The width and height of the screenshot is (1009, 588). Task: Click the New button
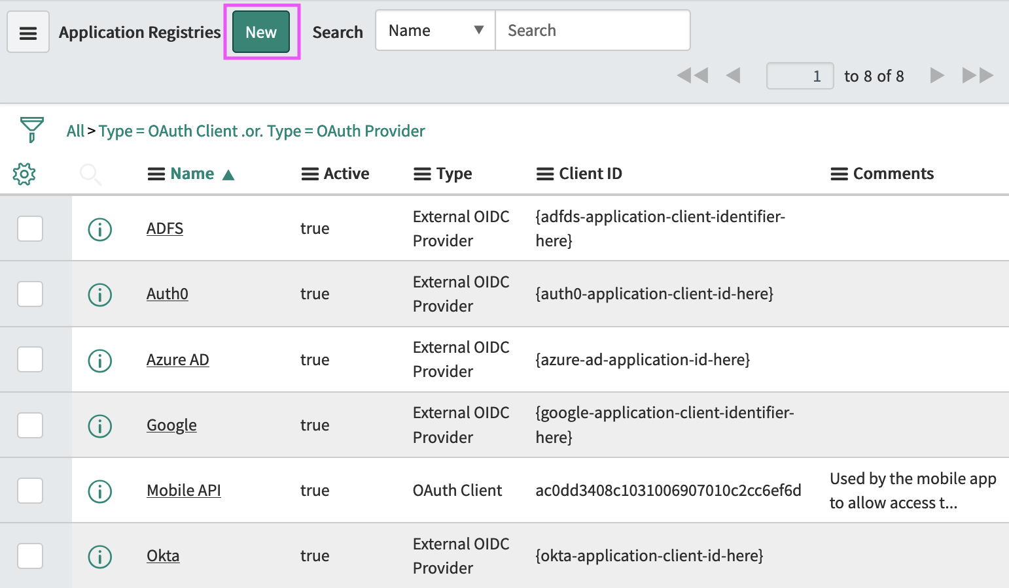[261, 32]
